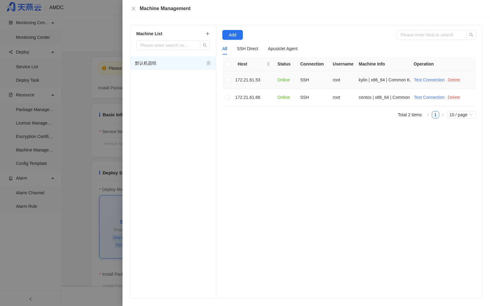Collapse the sidebar with the left arrow
The width and height of the screenshot is (490, 306).
tap(31, 299)
